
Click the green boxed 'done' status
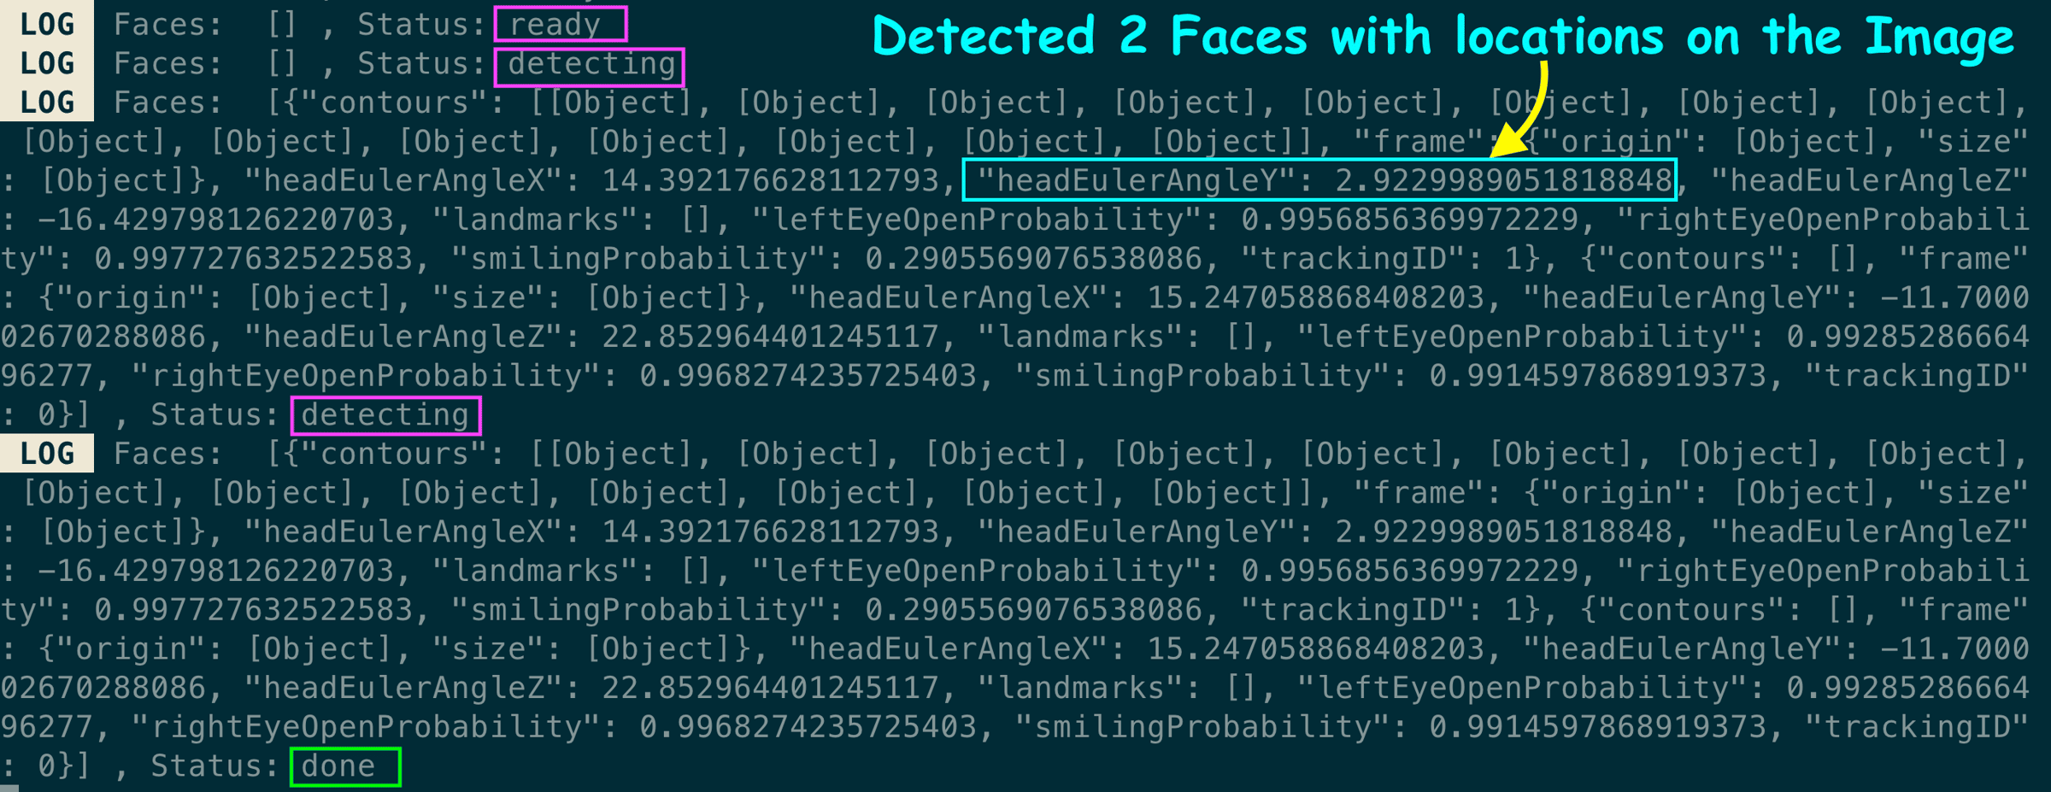[x=345, y=766]
